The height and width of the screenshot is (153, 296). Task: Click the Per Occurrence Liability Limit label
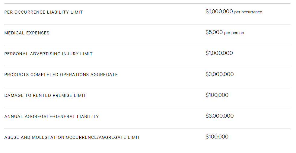[x=44, y=12]
